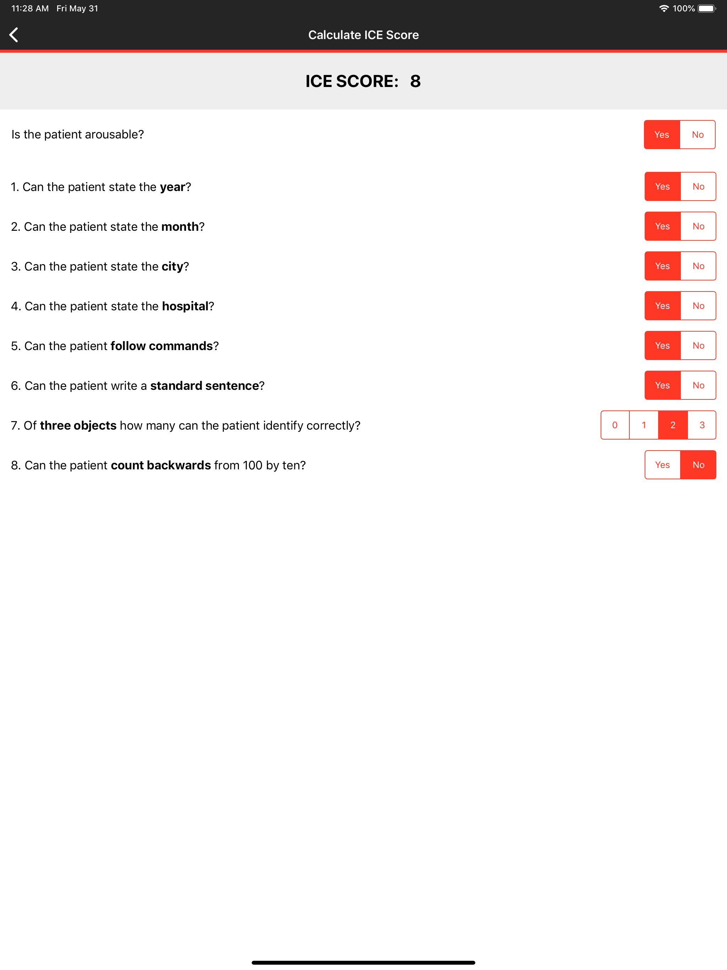
Task: Mark Yes for counting backwards from 100
Action: coord(662,464)
